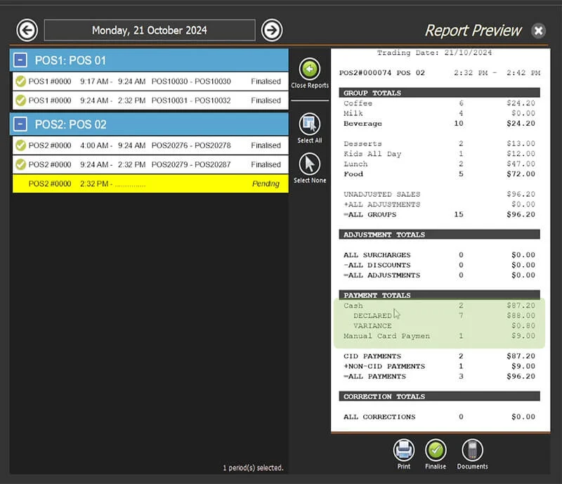Collapse the POS1: POS 01 group
The width and height of the screenshot is (562, 484).
click(x=20, y=60)
